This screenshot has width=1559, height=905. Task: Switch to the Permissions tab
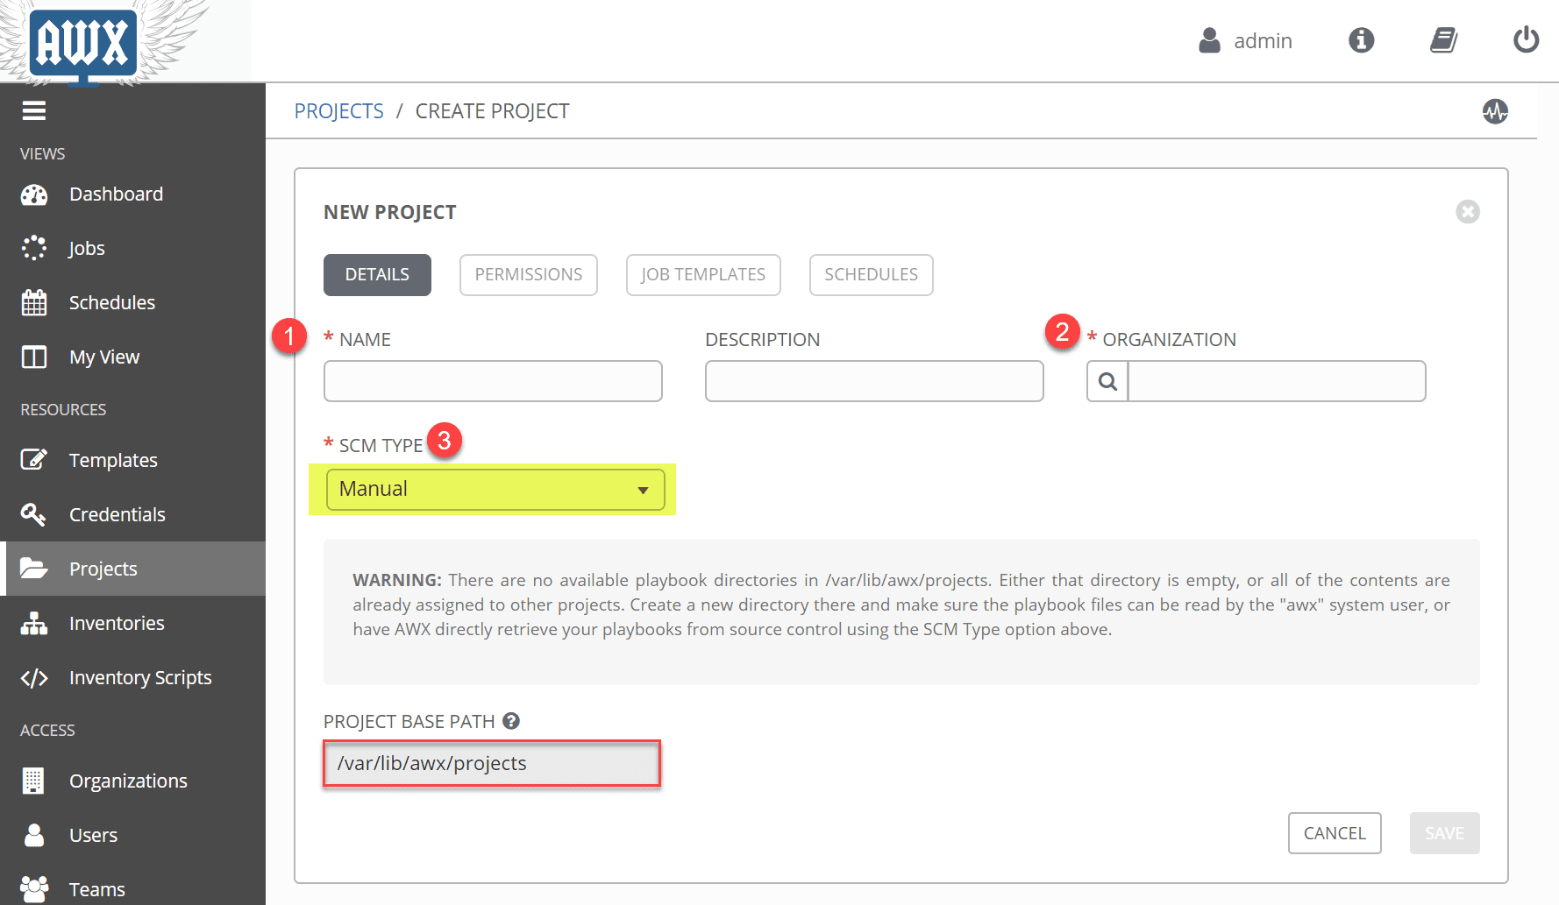pyautogui.click(x=528, y=275)
